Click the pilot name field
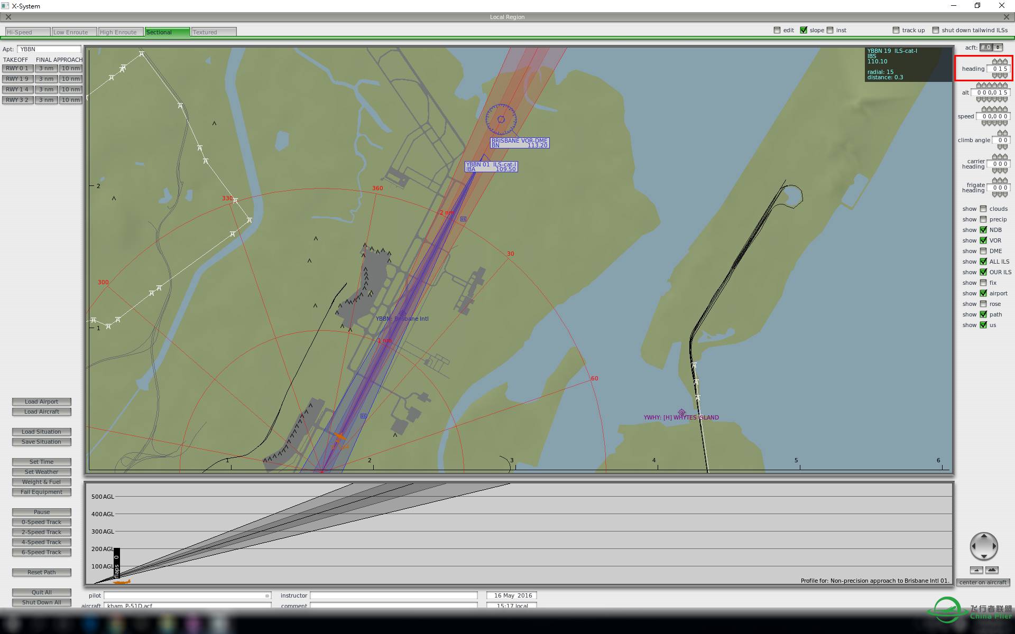 187,595
